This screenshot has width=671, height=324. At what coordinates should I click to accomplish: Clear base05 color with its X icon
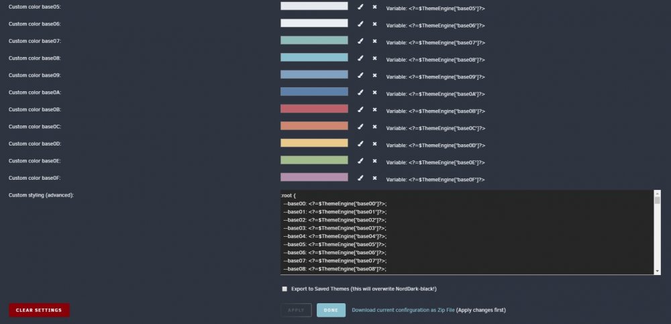pos(375,7)
